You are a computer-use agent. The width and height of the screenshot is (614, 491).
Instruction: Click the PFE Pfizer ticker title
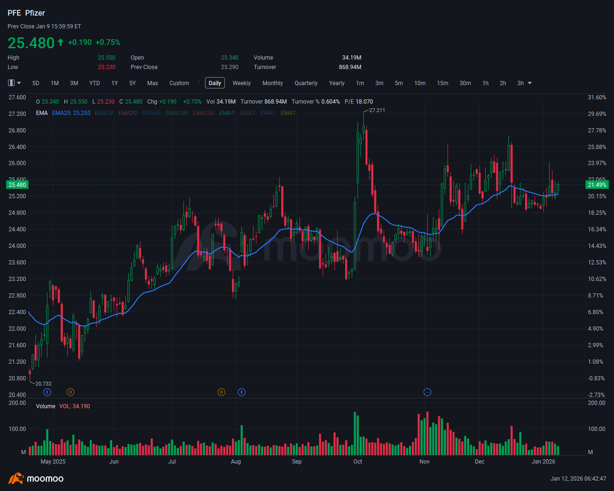(x=27, y=13)
